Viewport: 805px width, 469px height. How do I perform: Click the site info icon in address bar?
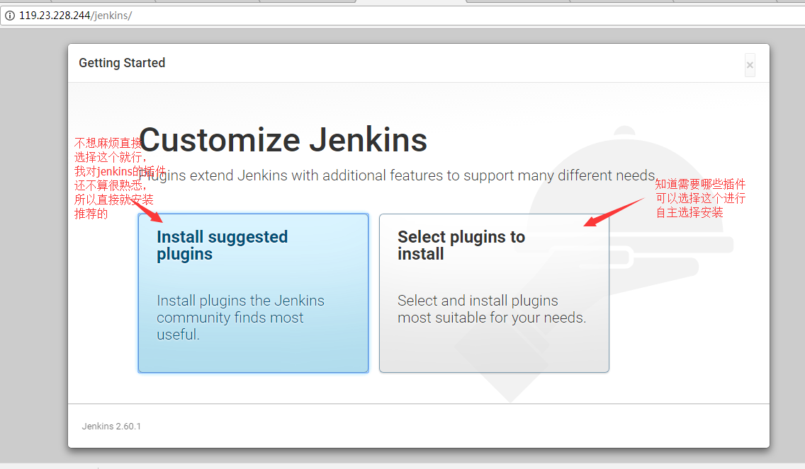(x=10, y=16)
